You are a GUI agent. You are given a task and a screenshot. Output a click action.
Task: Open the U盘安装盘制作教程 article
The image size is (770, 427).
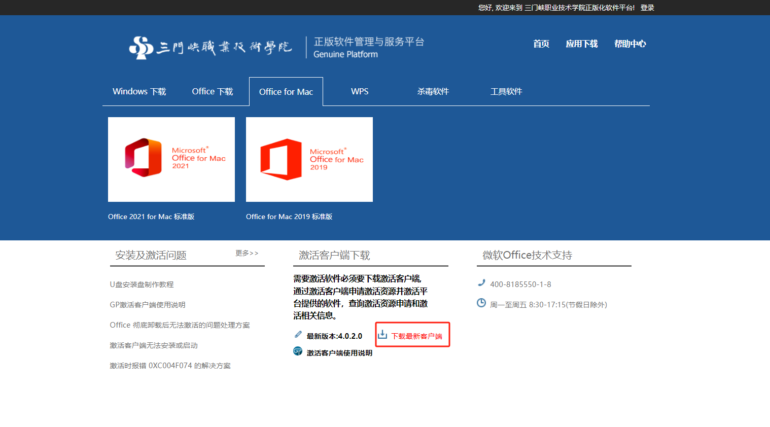click(142, 284)
